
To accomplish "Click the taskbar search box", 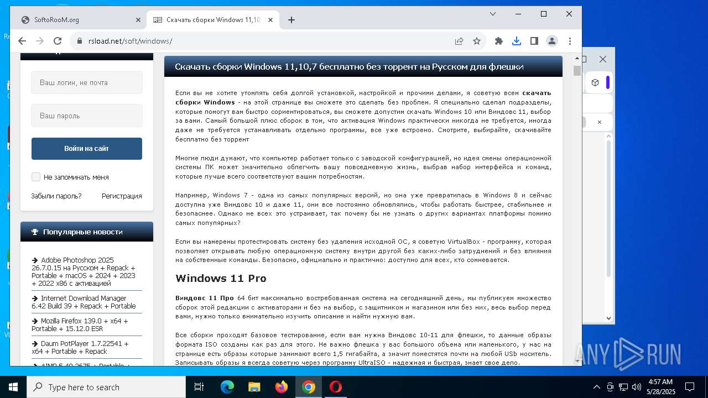I will [106, 387].
